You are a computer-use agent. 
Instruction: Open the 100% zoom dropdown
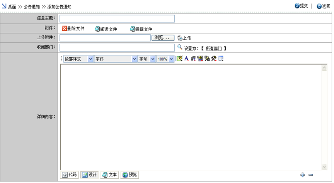click(x=165, y=59)
